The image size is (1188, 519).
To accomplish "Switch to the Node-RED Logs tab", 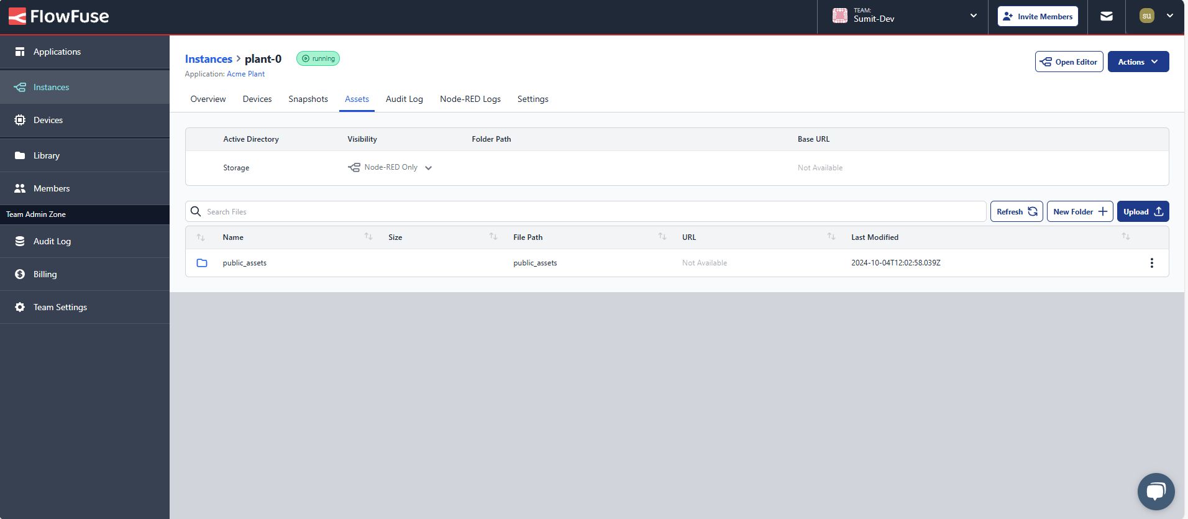I will pos(470,99).
